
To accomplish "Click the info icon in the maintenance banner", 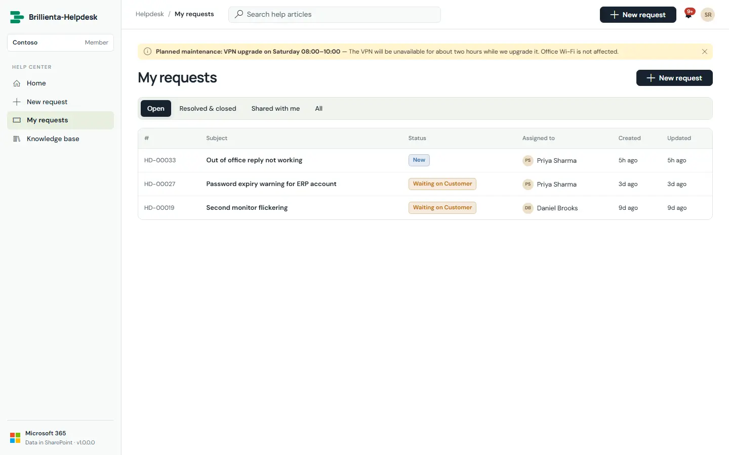I will (148, 52).
